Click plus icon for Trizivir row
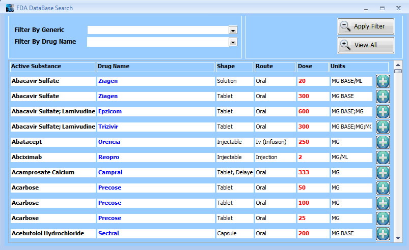The height and width of the screenshot is (250, 409). 383,127
